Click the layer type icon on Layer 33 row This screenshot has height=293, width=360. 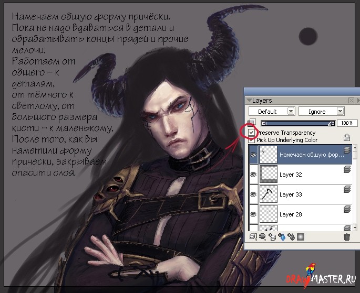(x=347, y=189)
